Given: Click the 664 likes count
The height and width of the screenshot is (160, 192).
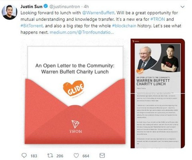Looking at the screenshot, I should (x=86, y=156).
